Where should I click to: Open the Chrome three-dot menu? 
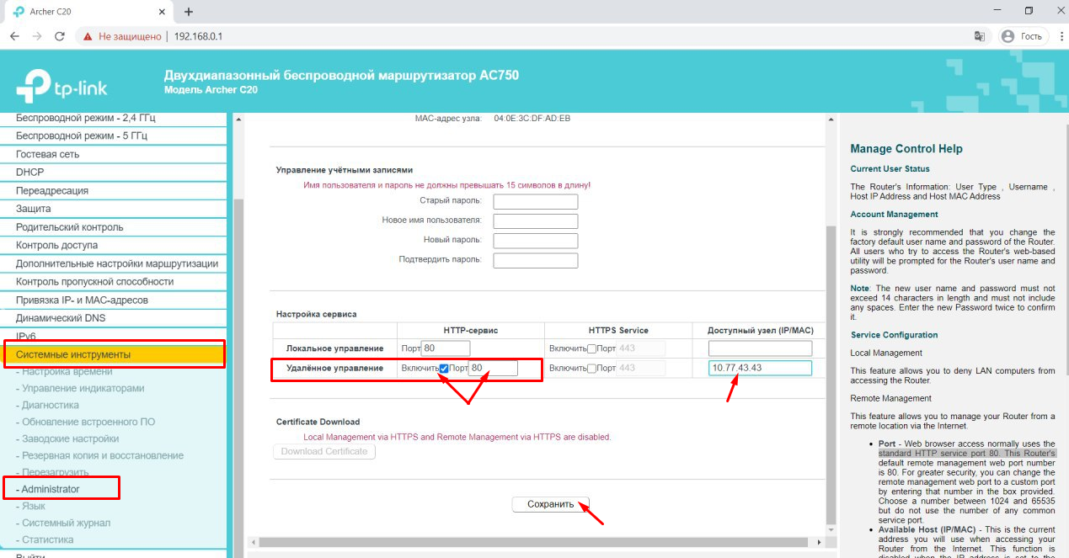[x=1056, y=37]
